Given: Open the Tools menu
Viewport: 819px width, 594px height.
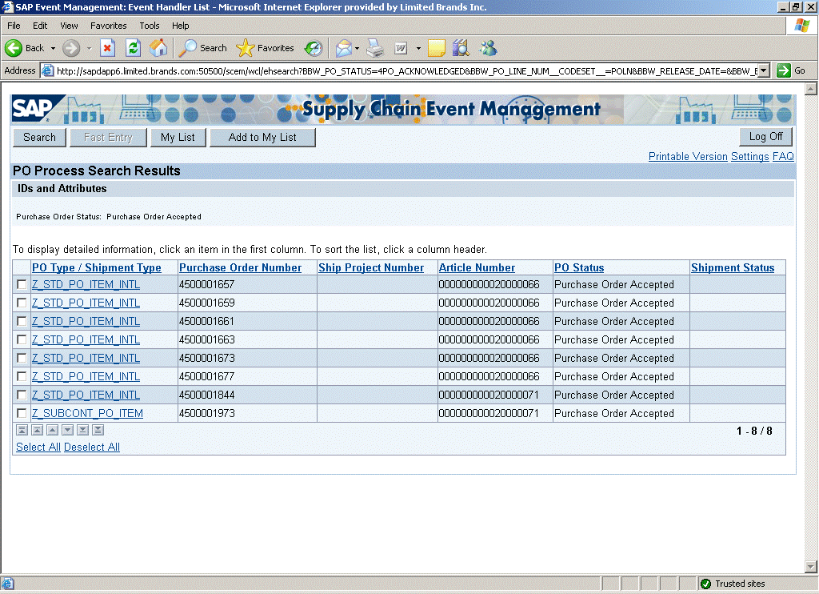Looking at the screenshot, I should click(150, 26).
